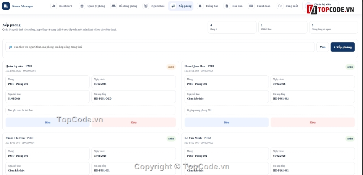
Task: Click the HD-P301-001 contract code field
Action: pos(134,169)
